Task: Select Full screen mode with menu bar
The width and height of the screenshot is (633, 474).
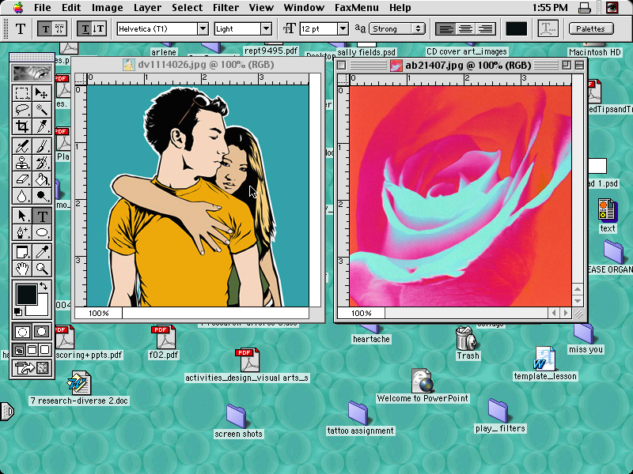Action: pos(32,349)
